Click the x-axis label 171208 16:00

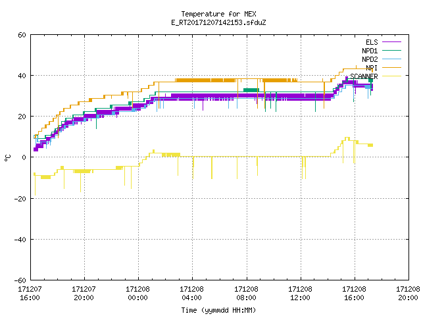click(354, 294)
